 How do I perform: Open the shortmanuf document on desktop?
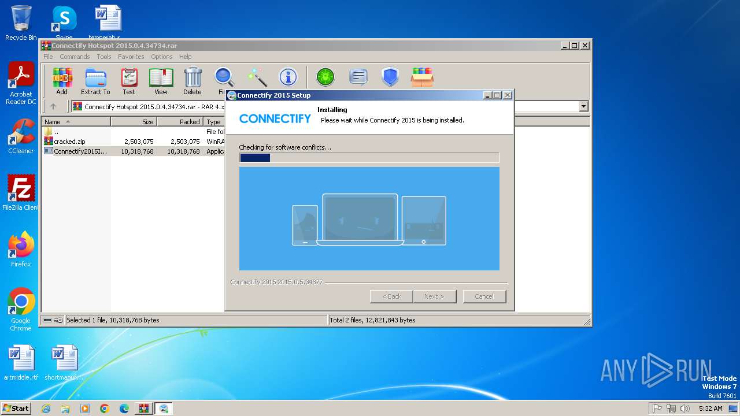[64, 363]
